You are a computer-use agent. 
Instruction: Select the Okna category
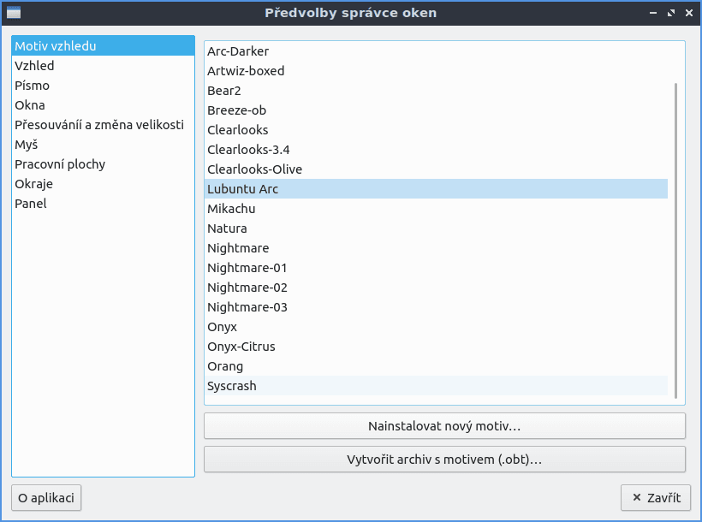[x=30, y=105]
